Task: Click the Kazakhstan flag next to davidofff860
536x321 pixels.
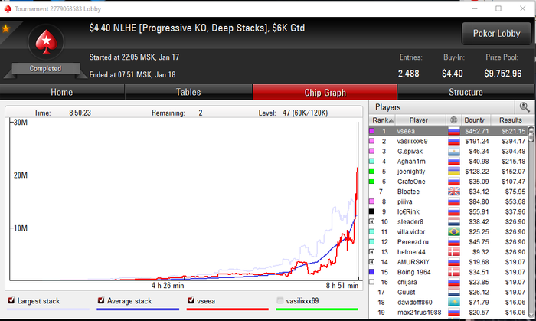Action: tap(453, 302)
